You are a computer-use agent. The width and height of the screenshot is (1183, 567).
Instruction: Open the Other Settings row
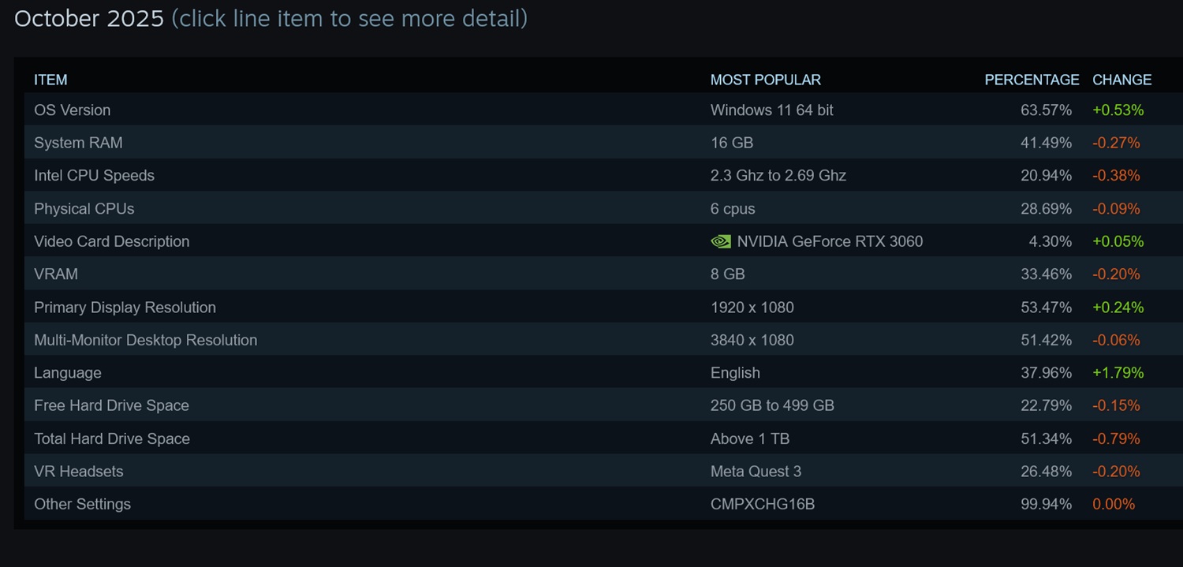[x=82, y=504]
